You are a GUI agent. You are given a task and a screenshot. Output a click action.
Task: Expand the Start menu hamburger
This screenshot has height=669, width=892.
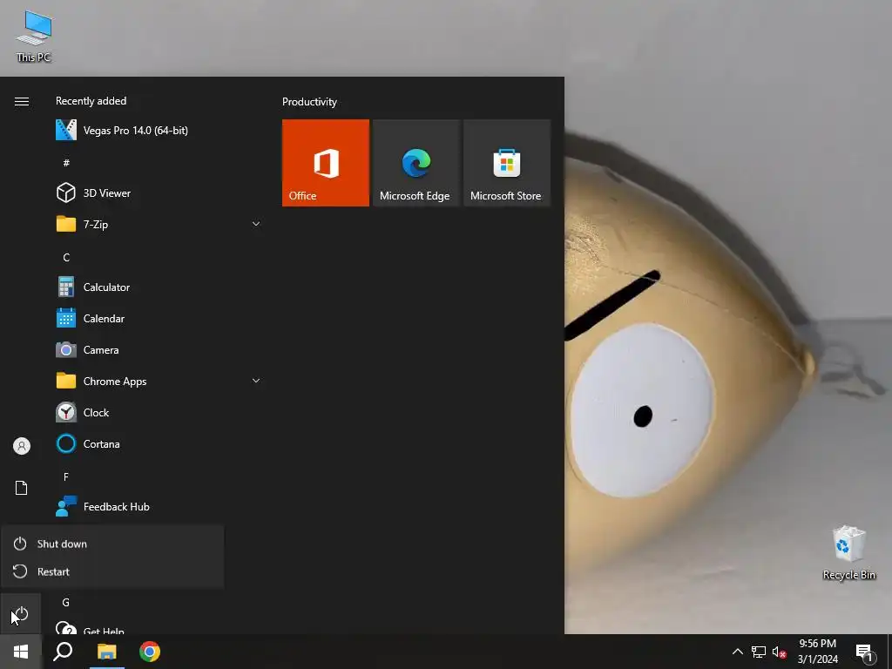click(x=22, y=101)
